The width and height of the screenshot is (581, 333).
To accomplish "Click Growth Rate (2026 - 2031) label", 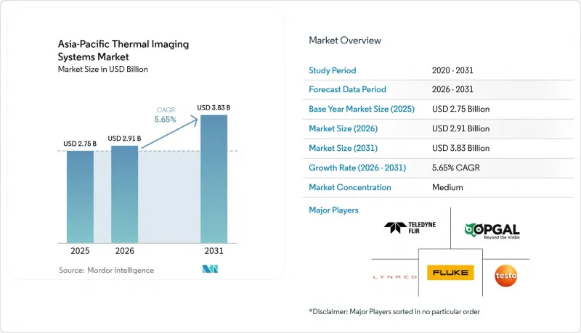I will point(357,168).
